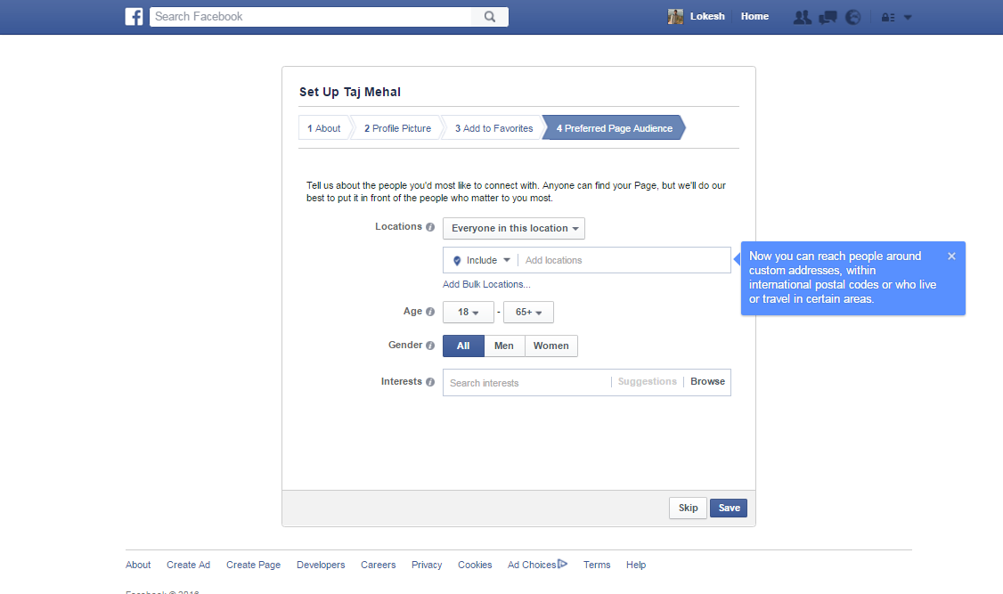The height and width of the screenshot is (594, 1003).
Task: Click the Skip button
Action: pyautogui.click(x=689, y=508)
